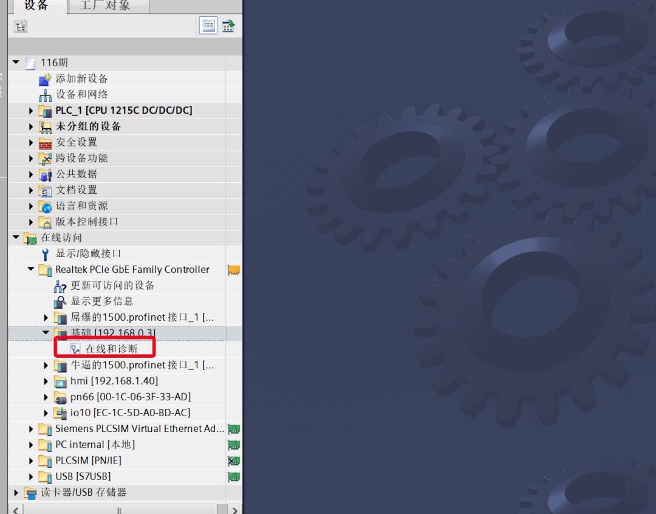Expand 跨设备功能 node

(31, 158)
